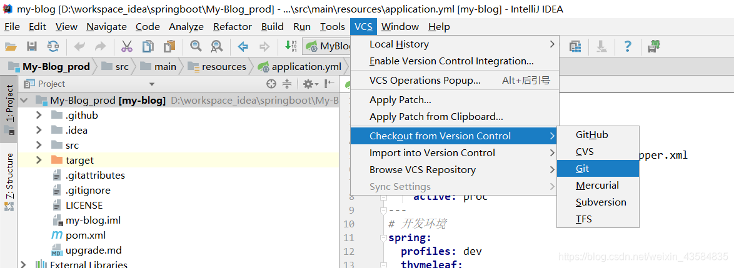
Task: Open the Edit menu
Action: [38, 27]
